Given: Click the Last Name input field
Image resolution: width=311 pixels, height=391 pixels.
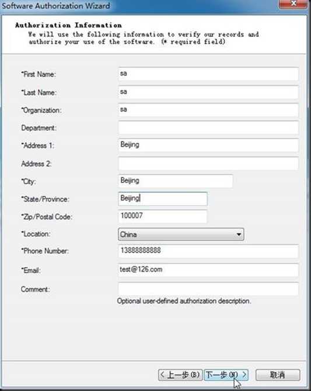Looking at the screenshot, I should point(208,92).
